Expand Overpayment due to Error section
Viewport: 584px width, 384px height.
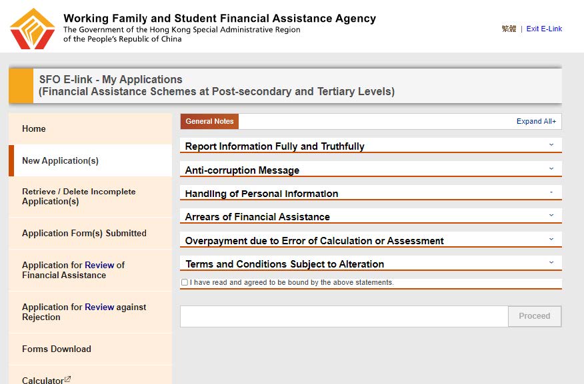pos(551,239)
